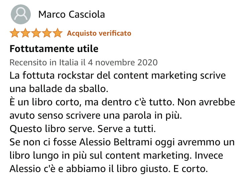This screenshot has height=178, width=251.
Task: Click the second rating star
Action: (x=25, y=33)
